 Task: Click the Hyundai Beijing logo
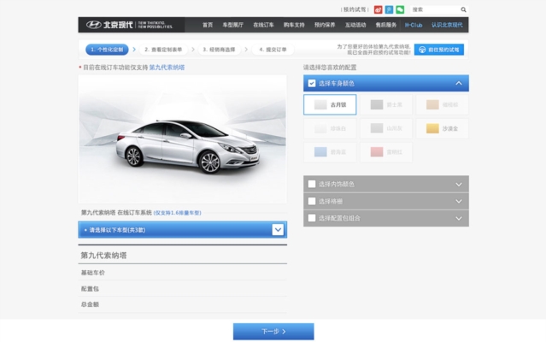[129, 25]
